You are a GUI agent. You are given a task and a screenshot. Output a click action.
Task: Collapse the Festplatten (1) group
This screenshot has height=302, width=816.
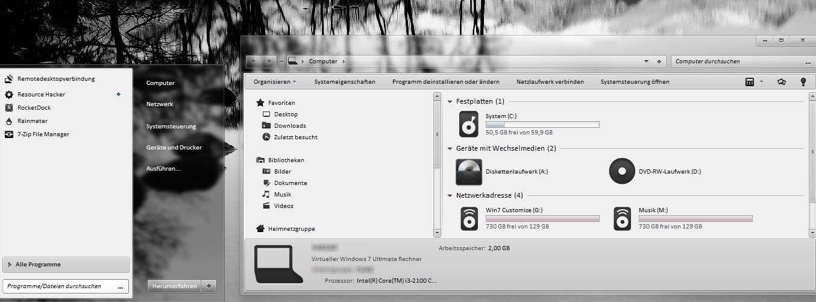coord(450,101)
